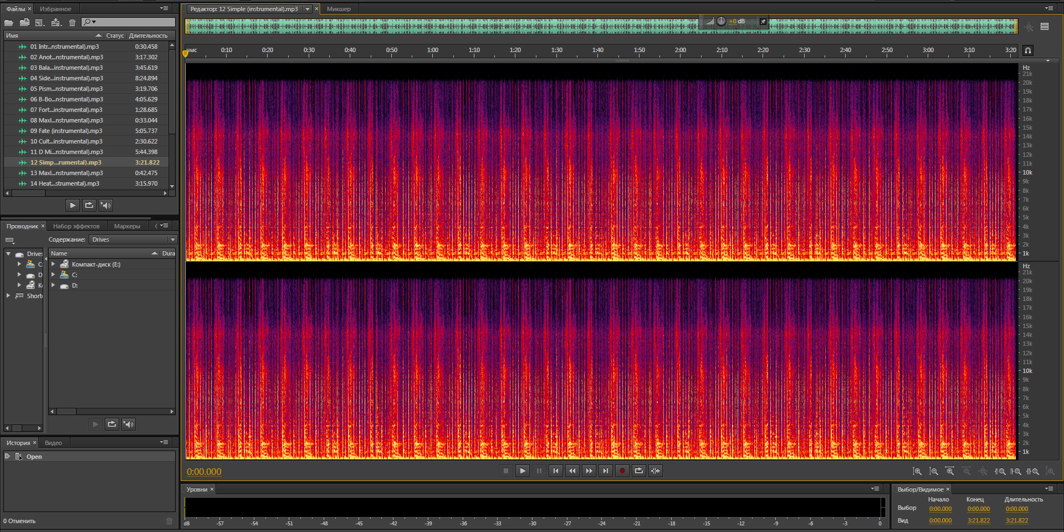The image size is (1064, 532).
Task: Click the spectral display list icon top right
Action: tap(1045, 27)
